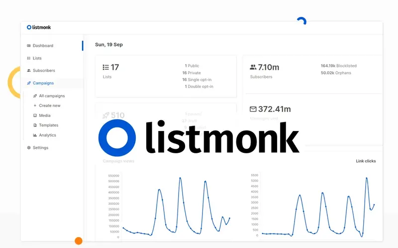Click the '16 Single opt-in' stat
This screenshot has width=398, height=248.
coord(197,80)
